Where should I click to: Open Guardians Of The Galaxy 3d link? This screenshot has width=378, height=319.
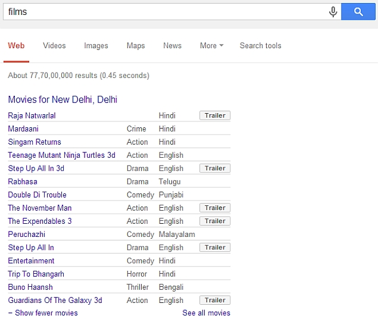tap(55, 300)
